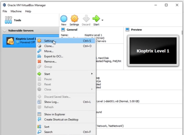Click the Name value Kioptrix Level 1

[93, 35]
